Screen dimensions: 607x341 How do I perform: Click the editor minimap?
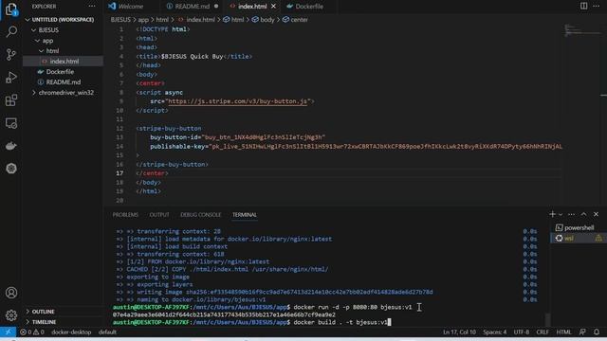(x=581, y=31)
